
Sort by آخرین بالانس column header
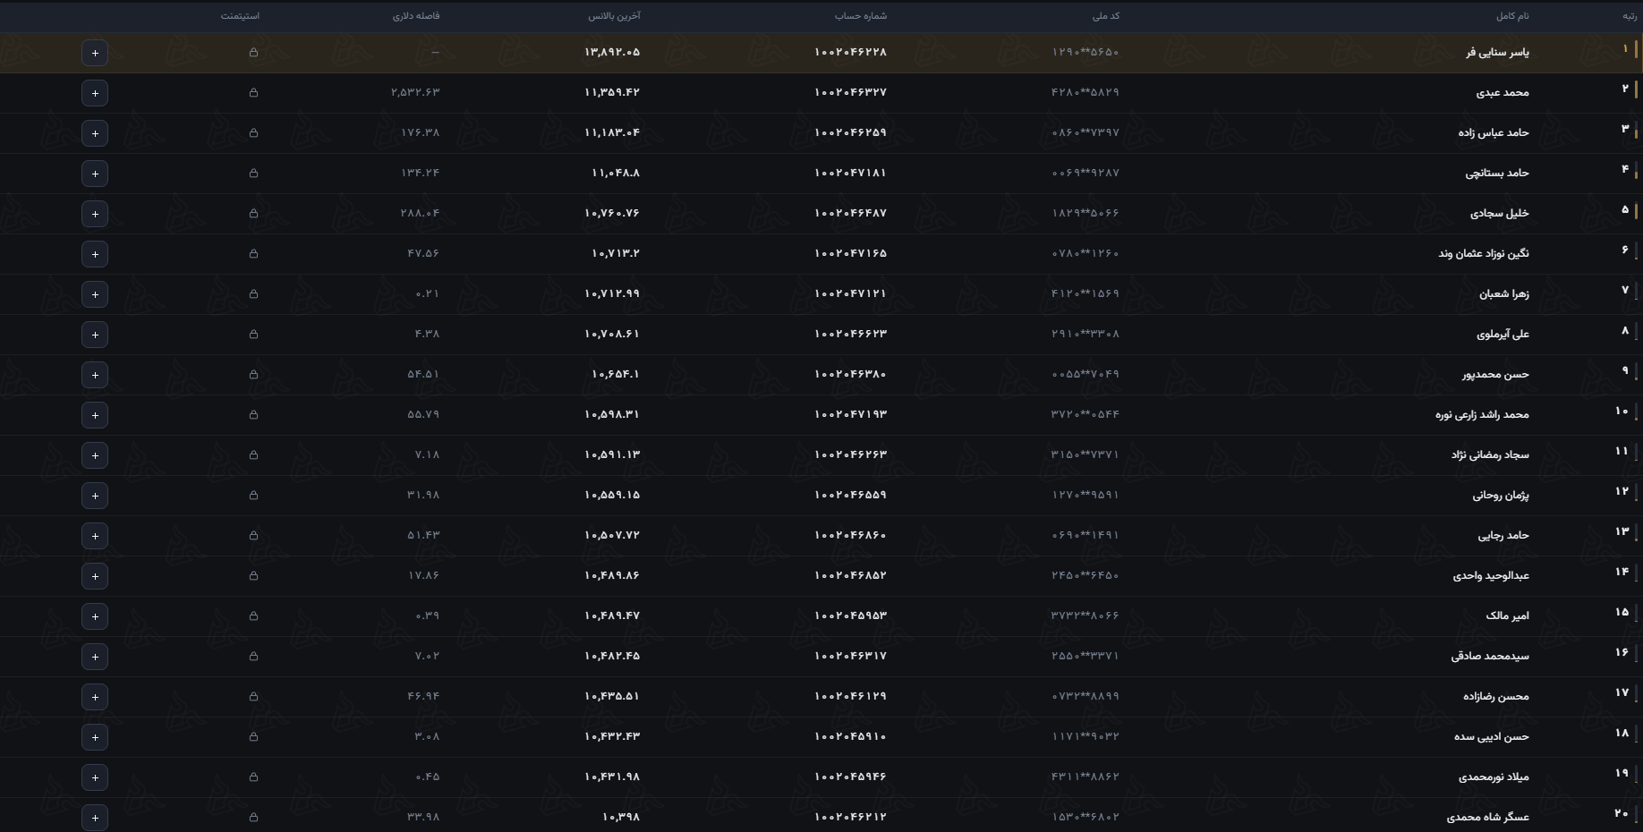point(615,16)
